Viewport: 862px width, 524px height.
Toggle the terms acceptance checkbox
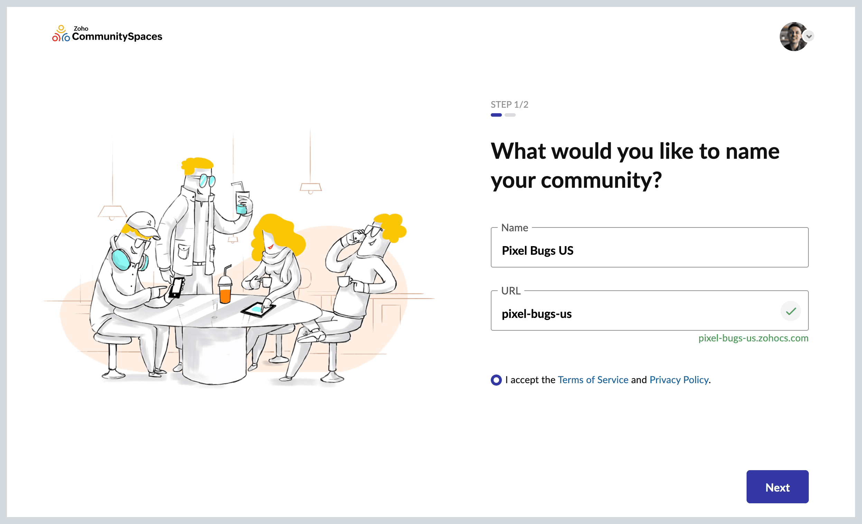click(496, 380)
